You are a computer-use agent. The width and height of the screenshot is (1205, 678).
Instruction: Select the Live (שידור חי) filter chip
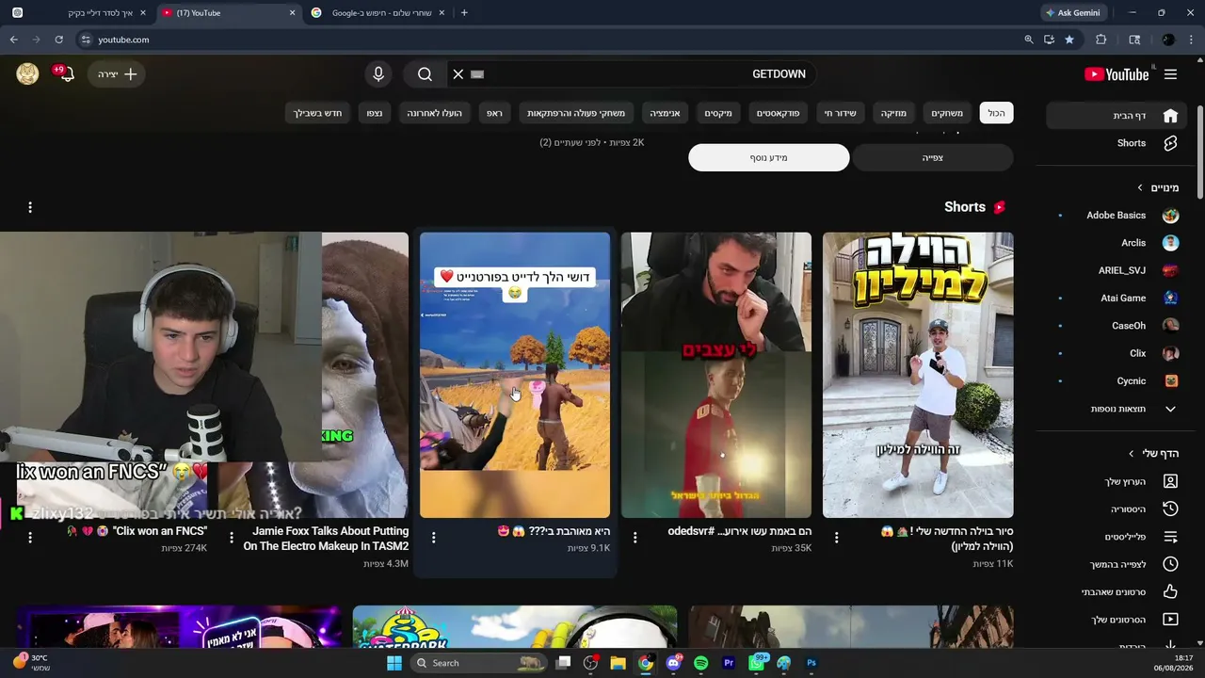[x=841, y=113]
